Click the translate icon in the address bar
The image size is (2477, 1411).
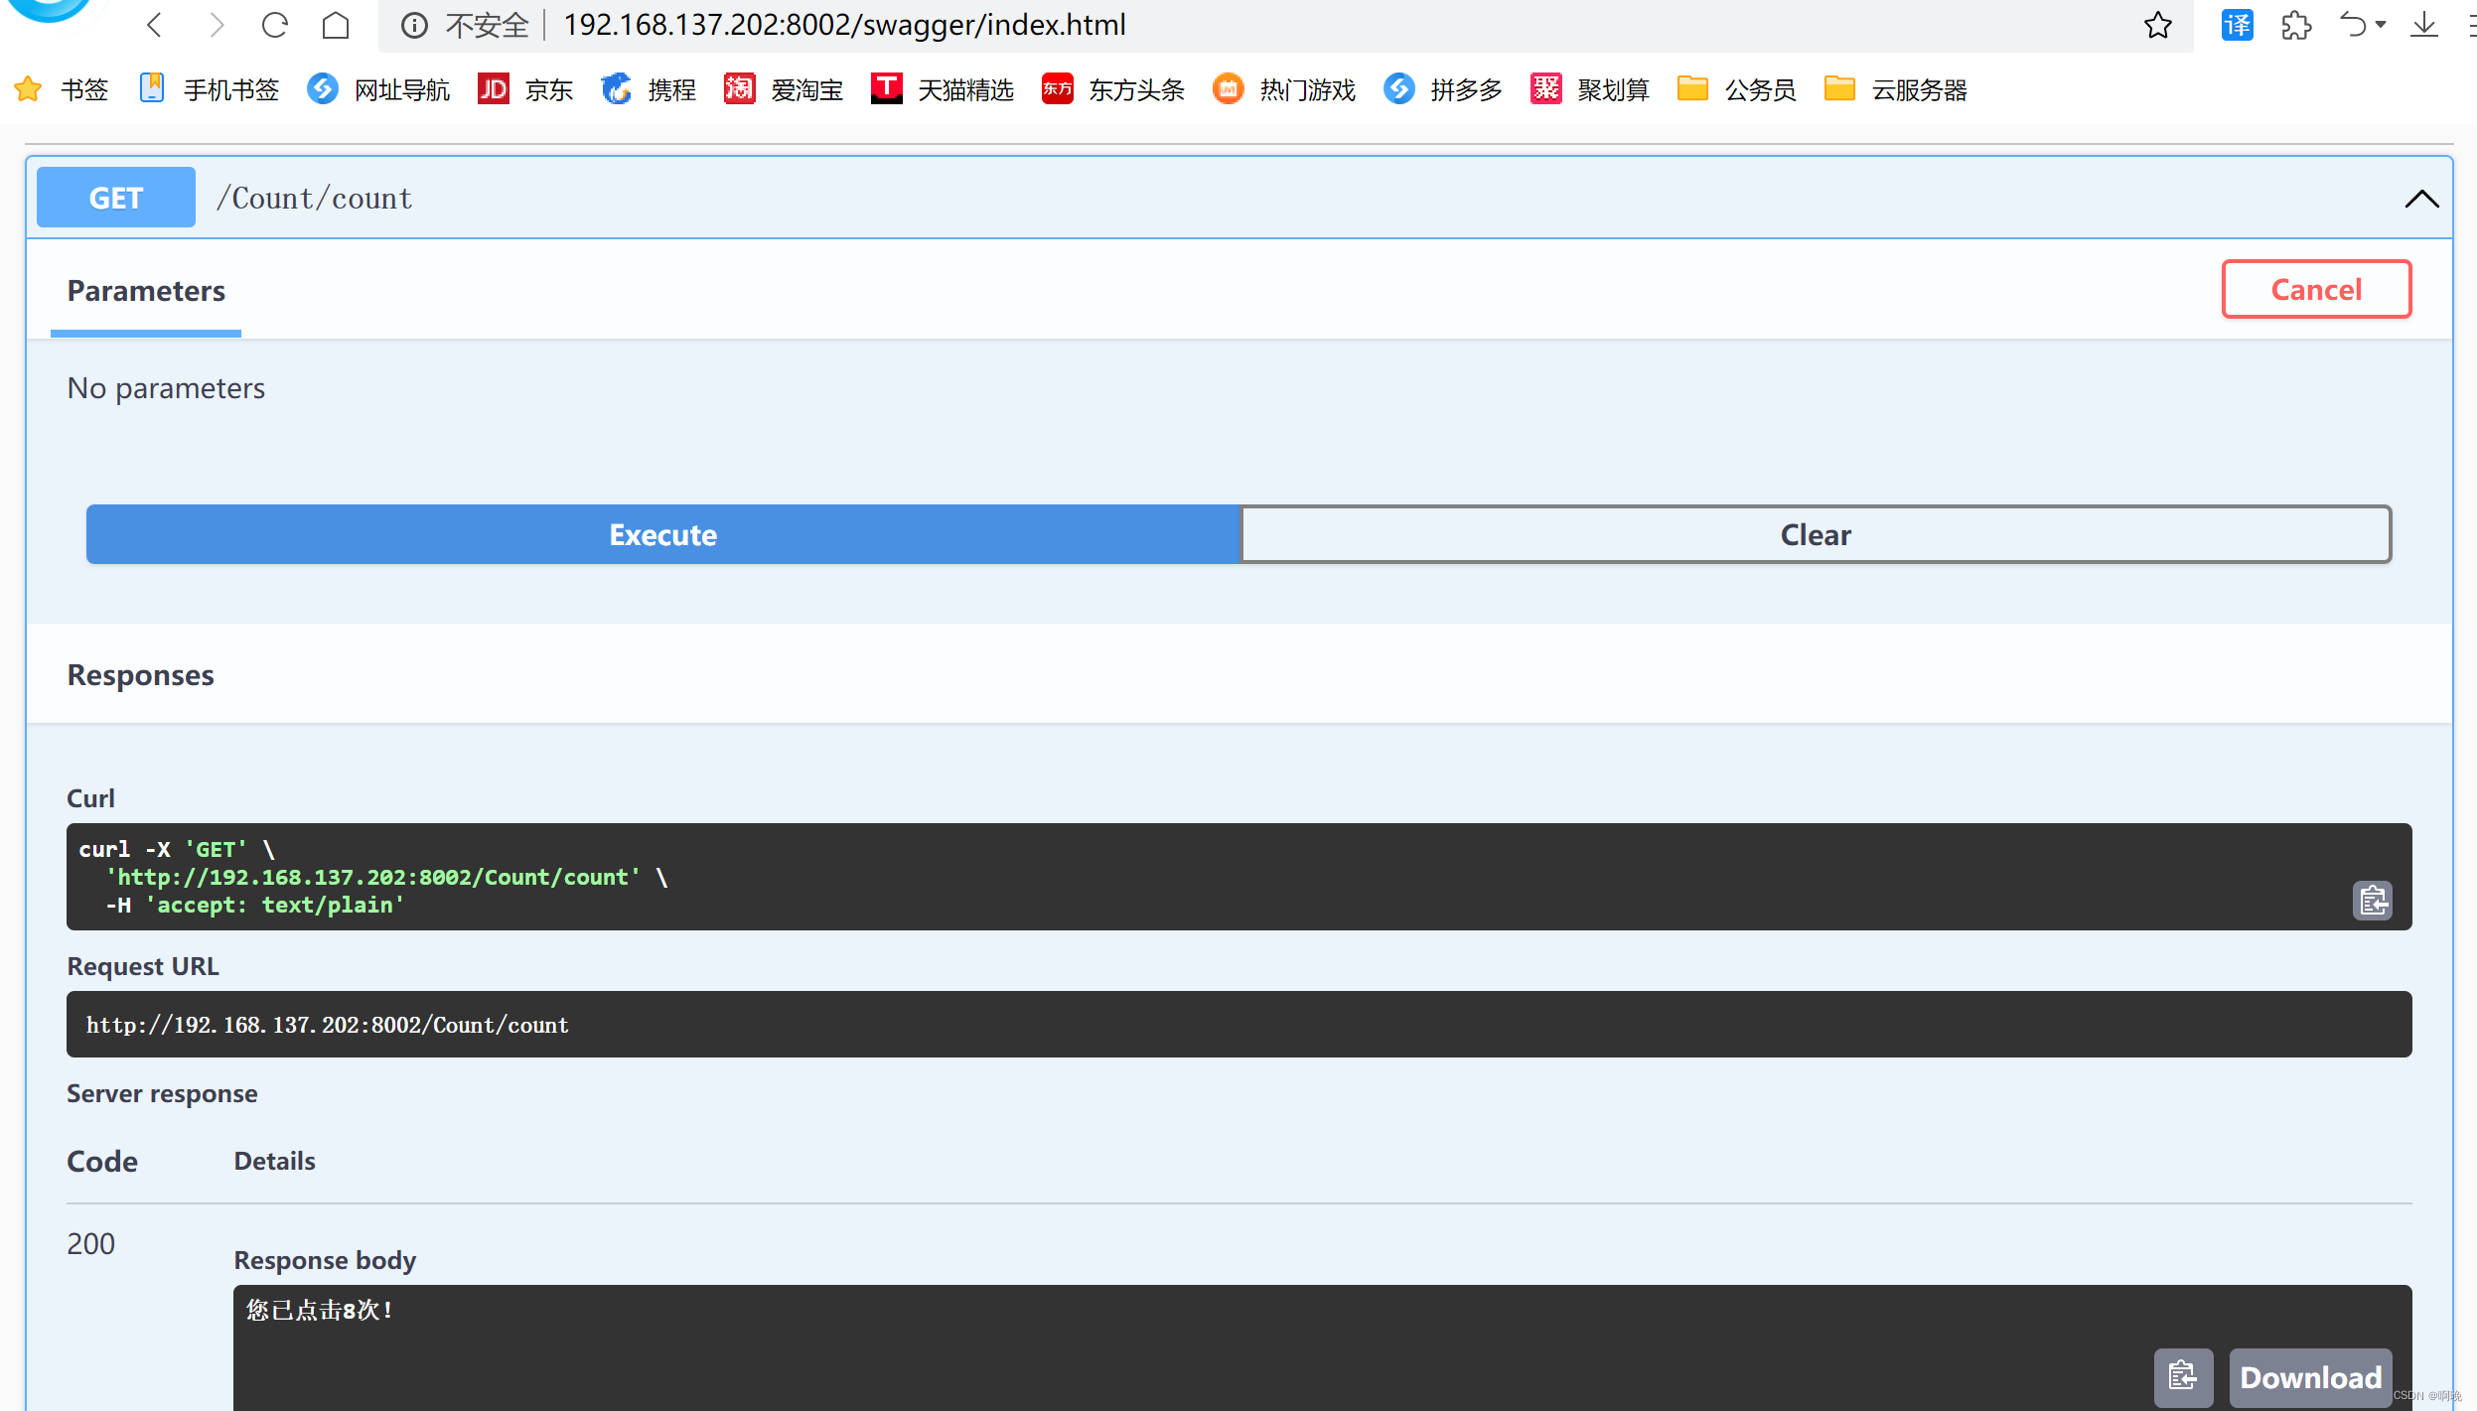click(2237, 25)
